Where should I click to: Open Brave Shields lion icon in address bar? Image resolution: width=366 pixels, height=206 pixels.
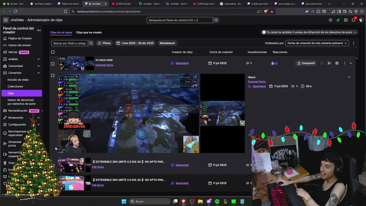266,11
